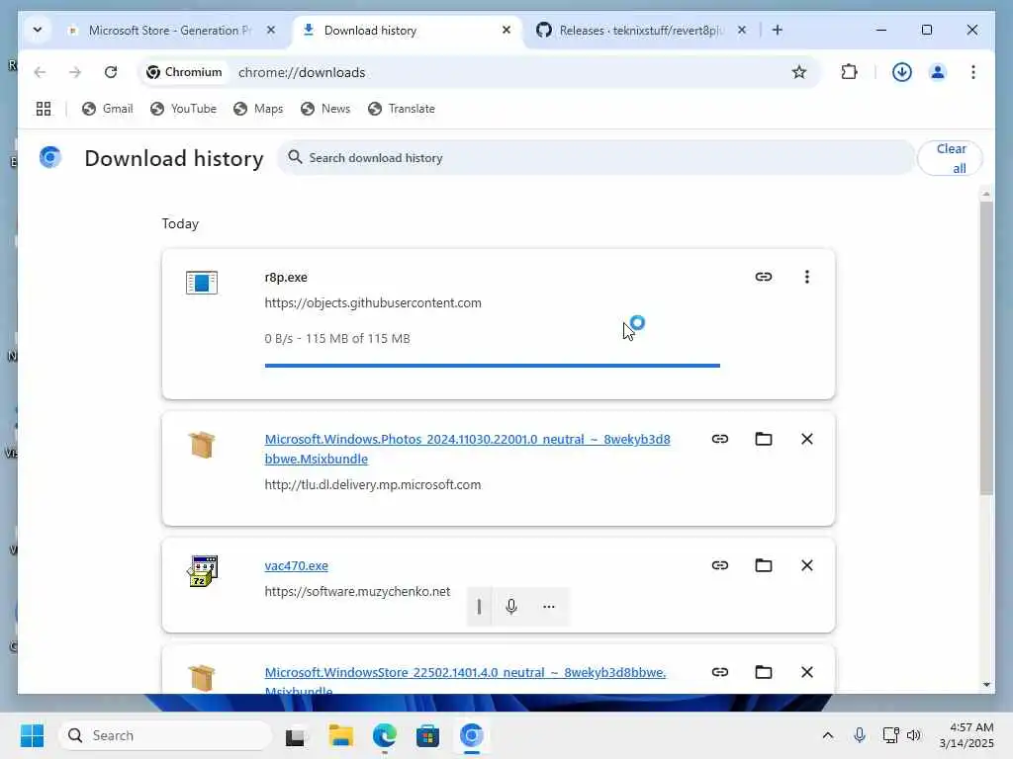Open the Extensions puzzle icon
Screen dimensions: 1013x759
pyautogui.click(x=849, y=72)
